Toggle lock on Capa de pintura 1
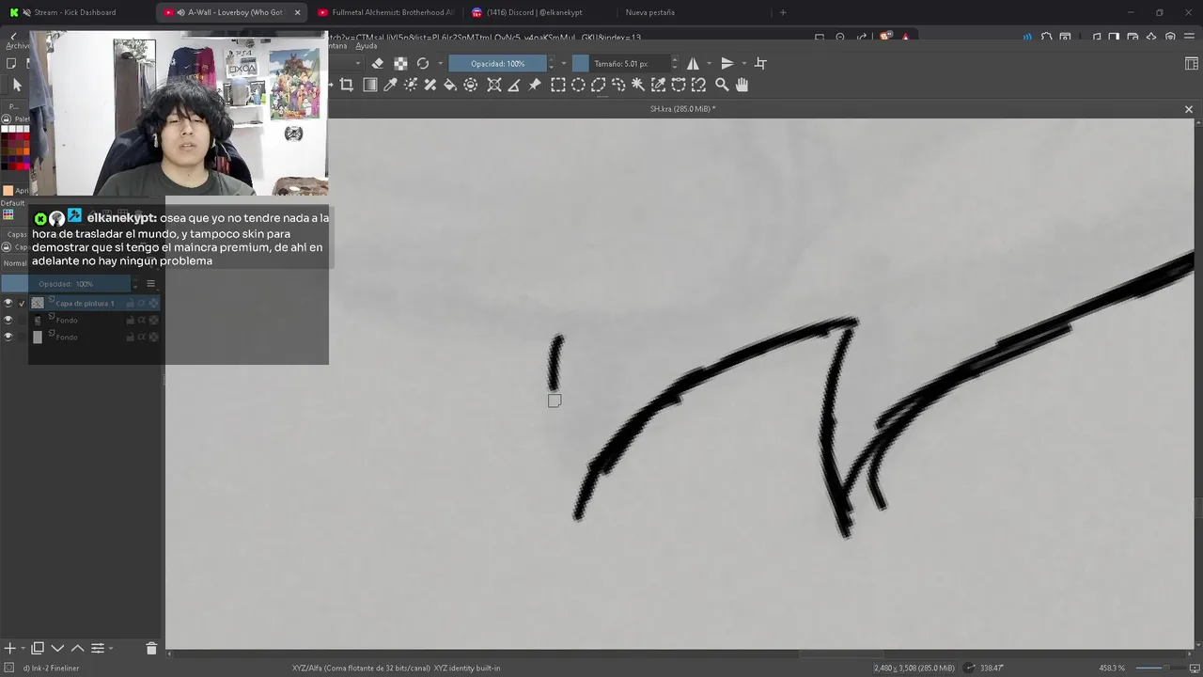Viewport: 1203px width, 677px height. click(131, 303)
